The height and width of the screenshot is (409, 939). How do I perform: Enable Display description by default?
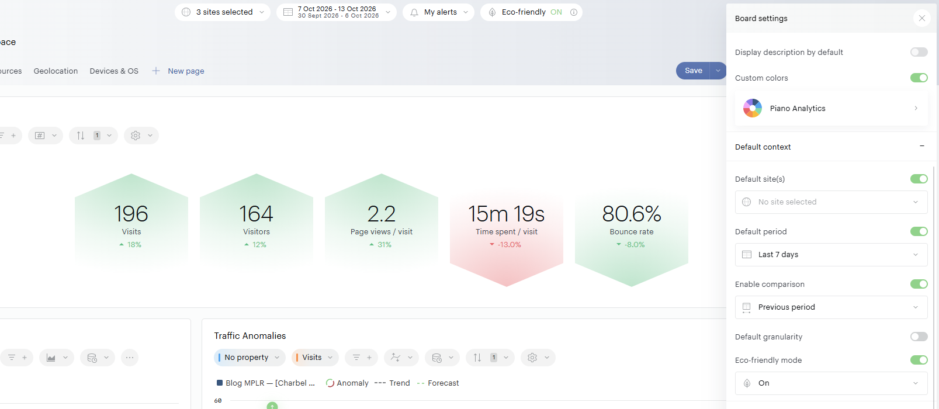pyautogui.click(x=919, y=52)
